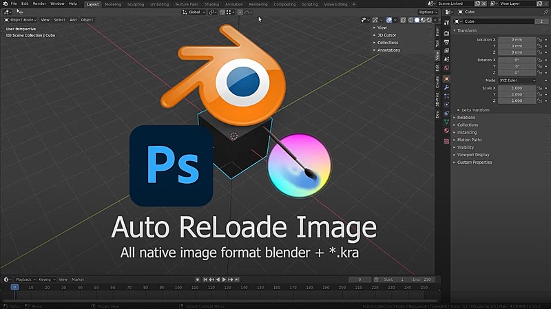Viewport: 551px width, 309px height.
Task: Open the Output properties printer icon
Action: point(446,42)
